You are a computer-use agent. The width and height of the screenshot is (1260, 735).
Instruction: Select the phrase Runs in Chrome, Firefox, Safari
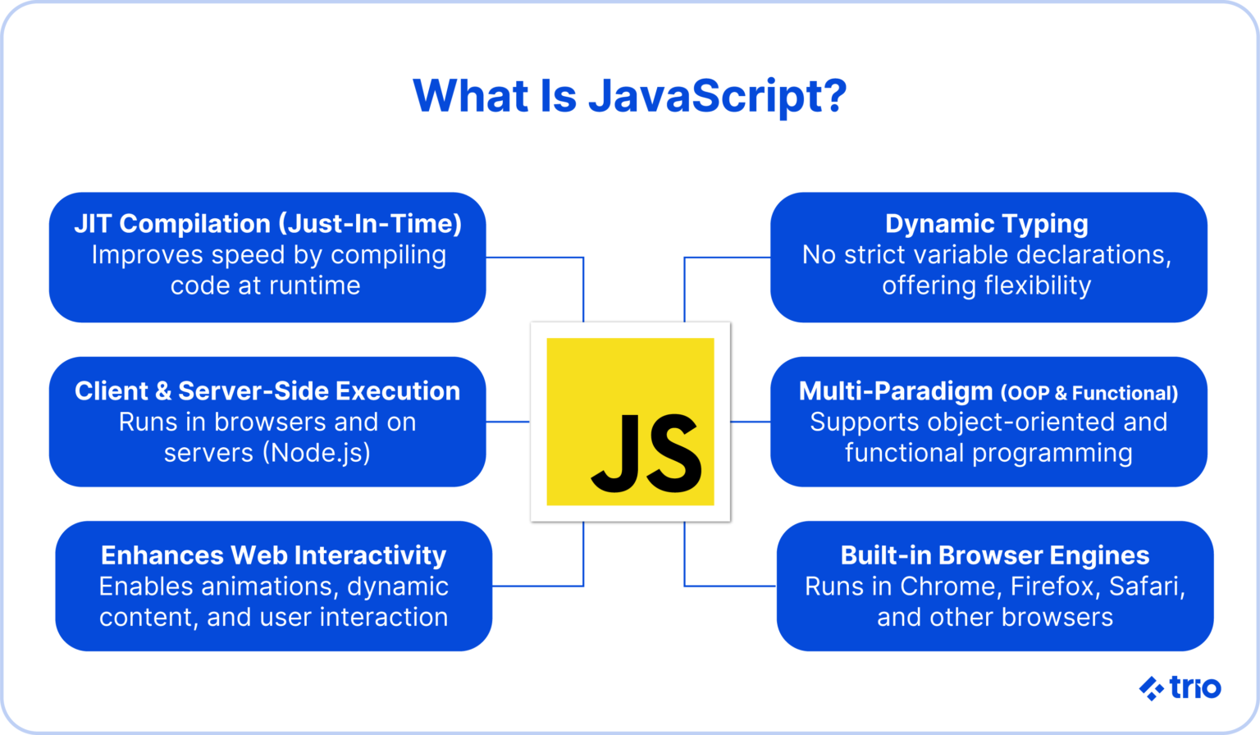(995, 586)
